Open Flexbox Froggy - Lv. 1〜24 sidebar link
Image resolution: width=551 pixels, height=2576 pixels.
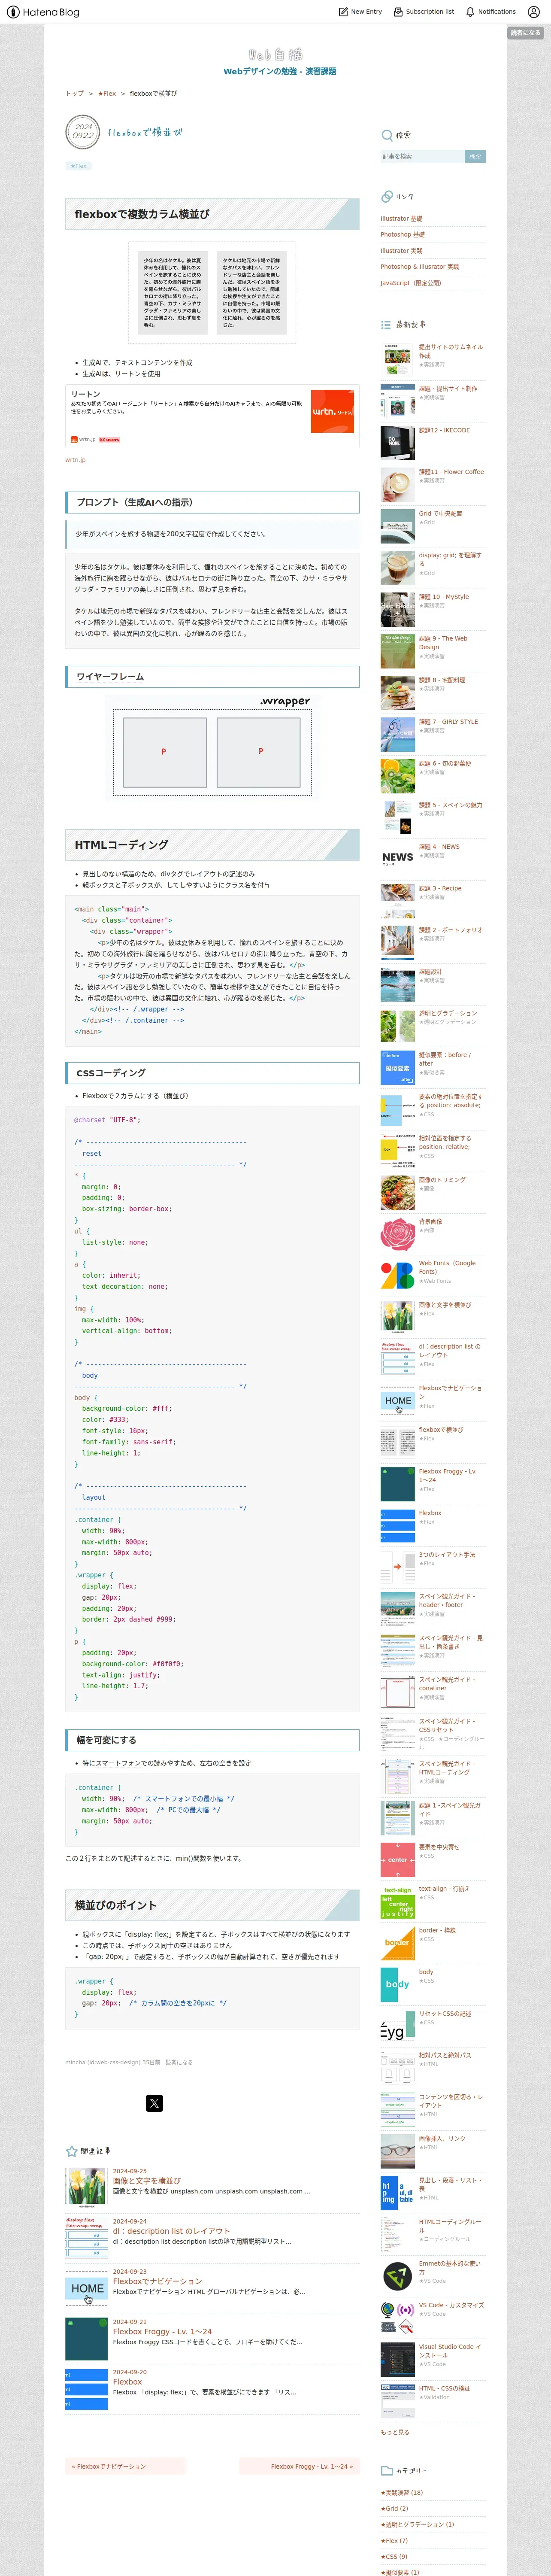click(x=447, y=1476)
